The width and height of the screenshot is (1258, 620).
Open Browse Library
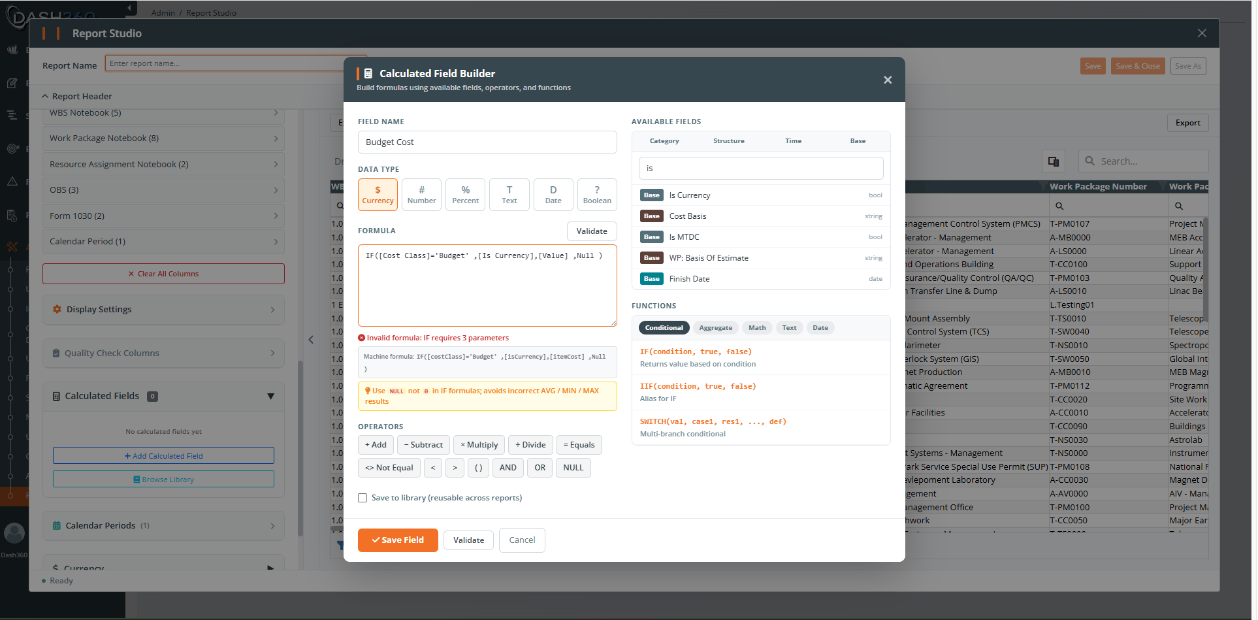163,480
